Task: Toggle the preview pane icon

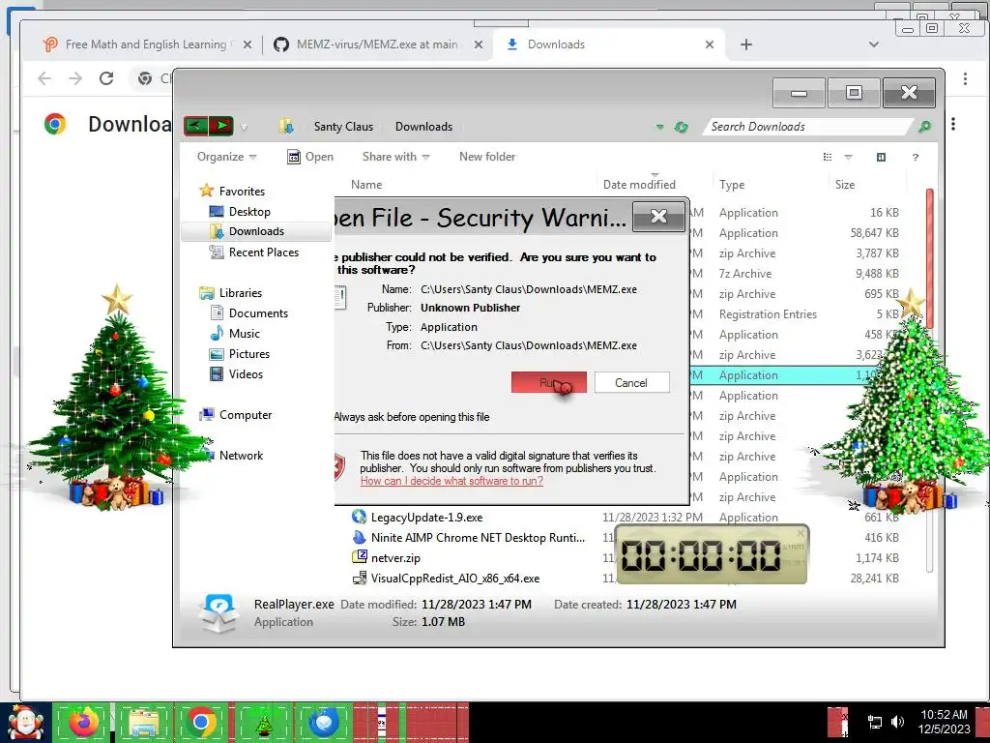Action: click(x=882, y=157)
